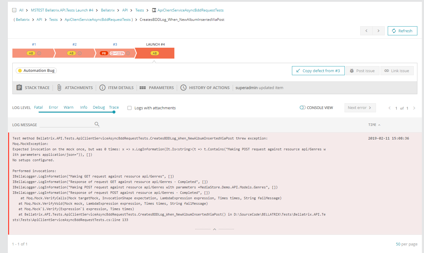Go to previous log page arrow
Screen dimensions: 424x253
point(390,108)
